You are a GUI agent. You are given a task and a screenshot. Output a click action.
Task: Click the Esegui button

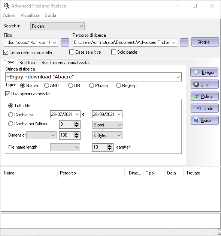pyautogui.click(x=205, y=72)
